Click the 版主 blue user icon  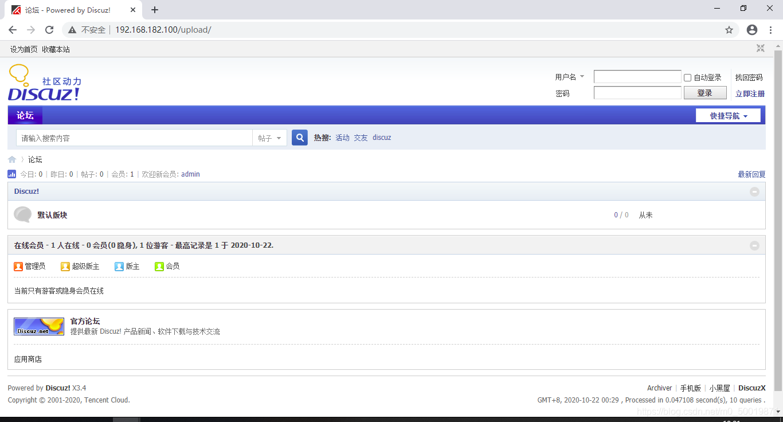119,266
